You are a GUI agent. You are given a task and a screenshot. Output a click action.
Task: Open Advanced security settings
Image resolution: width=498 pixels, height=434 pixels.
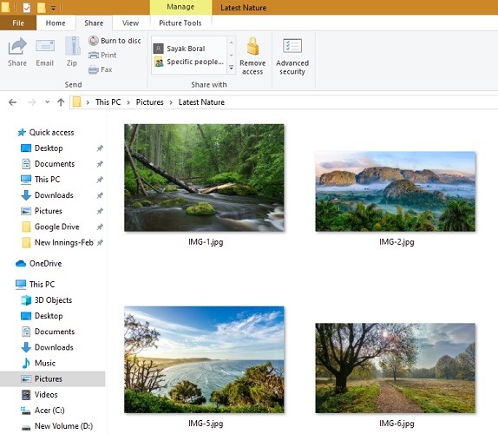[292, 56]
